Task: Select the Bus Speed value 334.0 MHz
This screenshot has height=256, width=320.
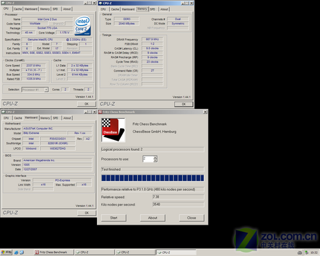Action: (x=33, y=74)
